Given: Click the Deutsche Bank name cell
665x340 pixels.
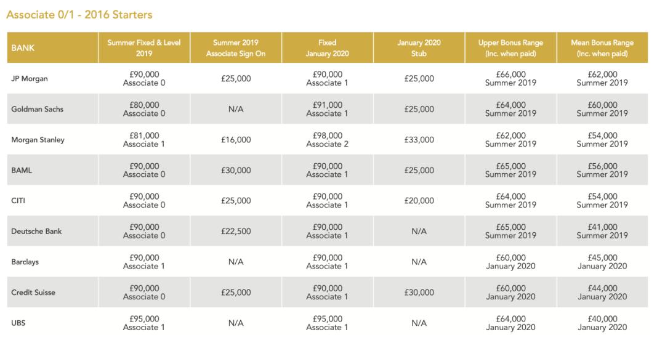Looking at the screenshot, I should 36,232.
